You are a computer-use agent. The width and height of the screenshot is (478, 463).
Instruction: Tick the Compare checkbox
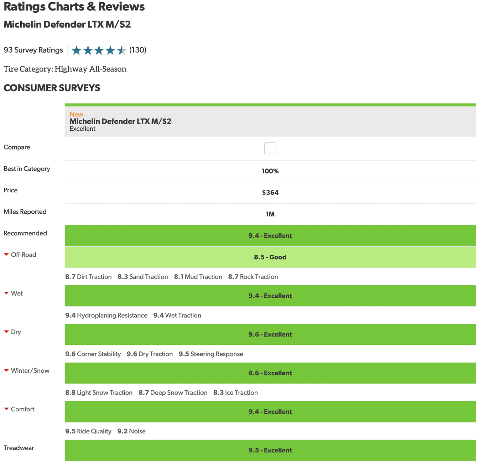click(x=270, y=148)
